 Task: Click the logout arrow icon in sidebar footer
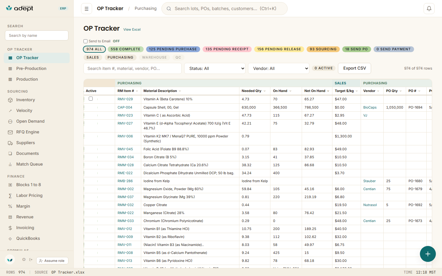(x=31, y=259)
